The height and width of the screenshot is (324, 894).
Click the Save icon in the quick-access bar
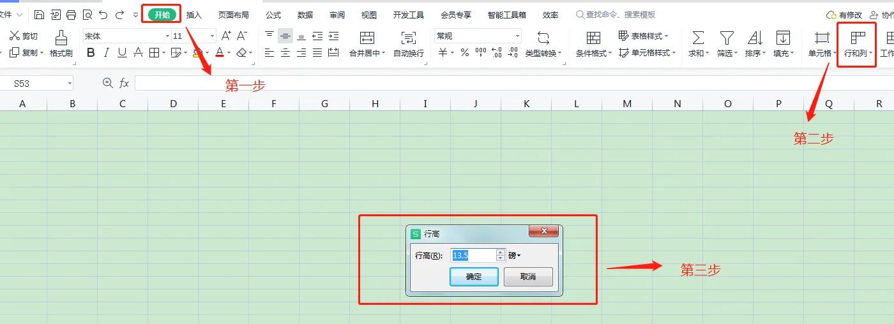click(40, 15)
